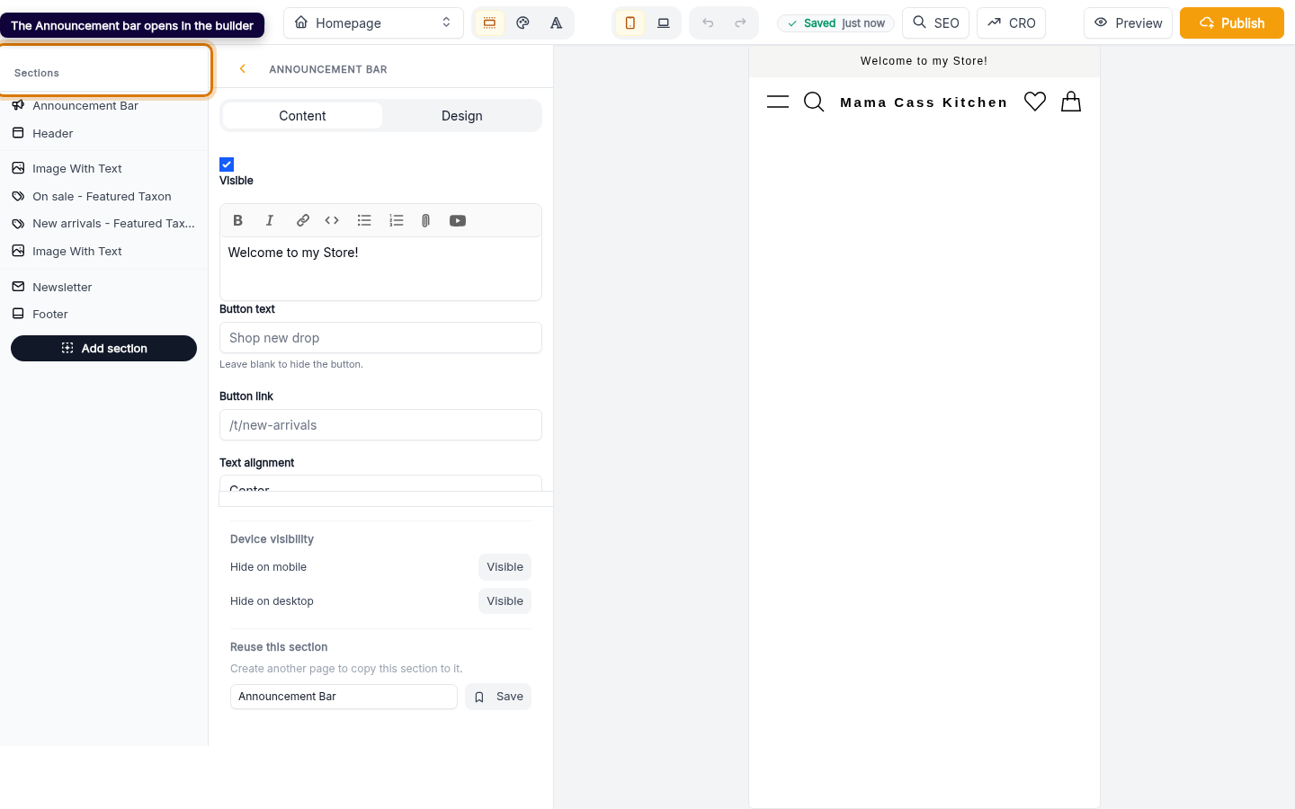The height and width of the screenshot is (809, 1295).
Task: Click shopping bag icon in preview
Action: [1071, 102]
